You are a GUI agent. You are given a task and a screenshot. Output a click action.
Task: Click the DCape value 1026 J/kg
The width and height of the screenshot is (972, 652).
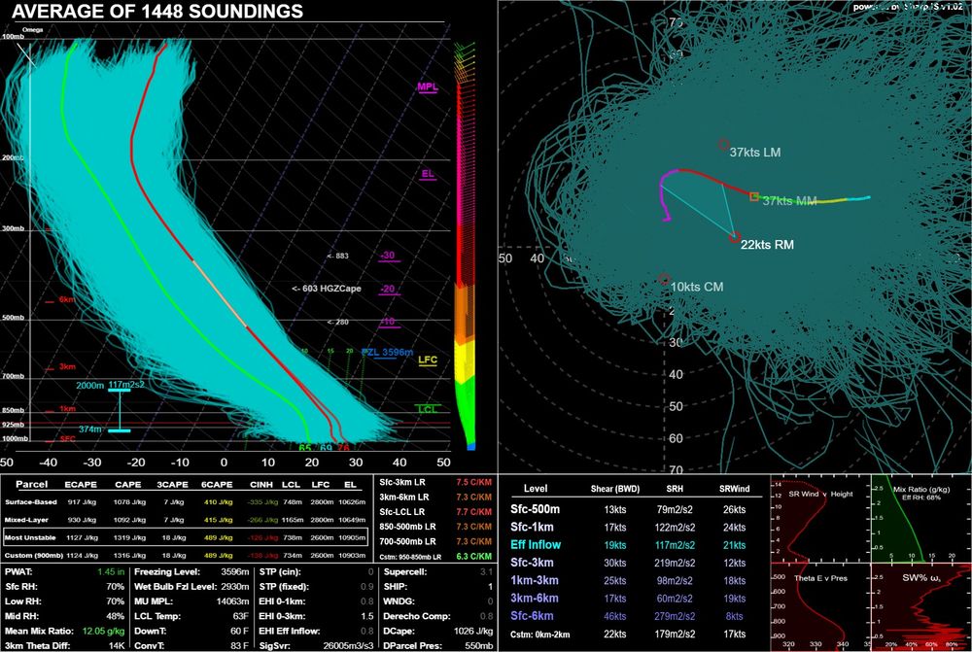coord(473,632)
